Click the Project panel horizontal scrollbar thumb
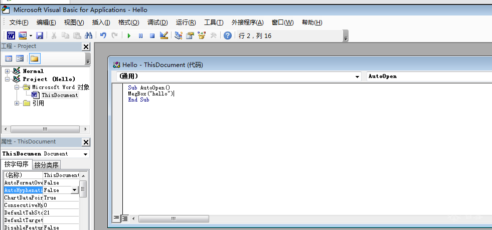The width and height of the screenshot is (492, 230). click(45, 129)
